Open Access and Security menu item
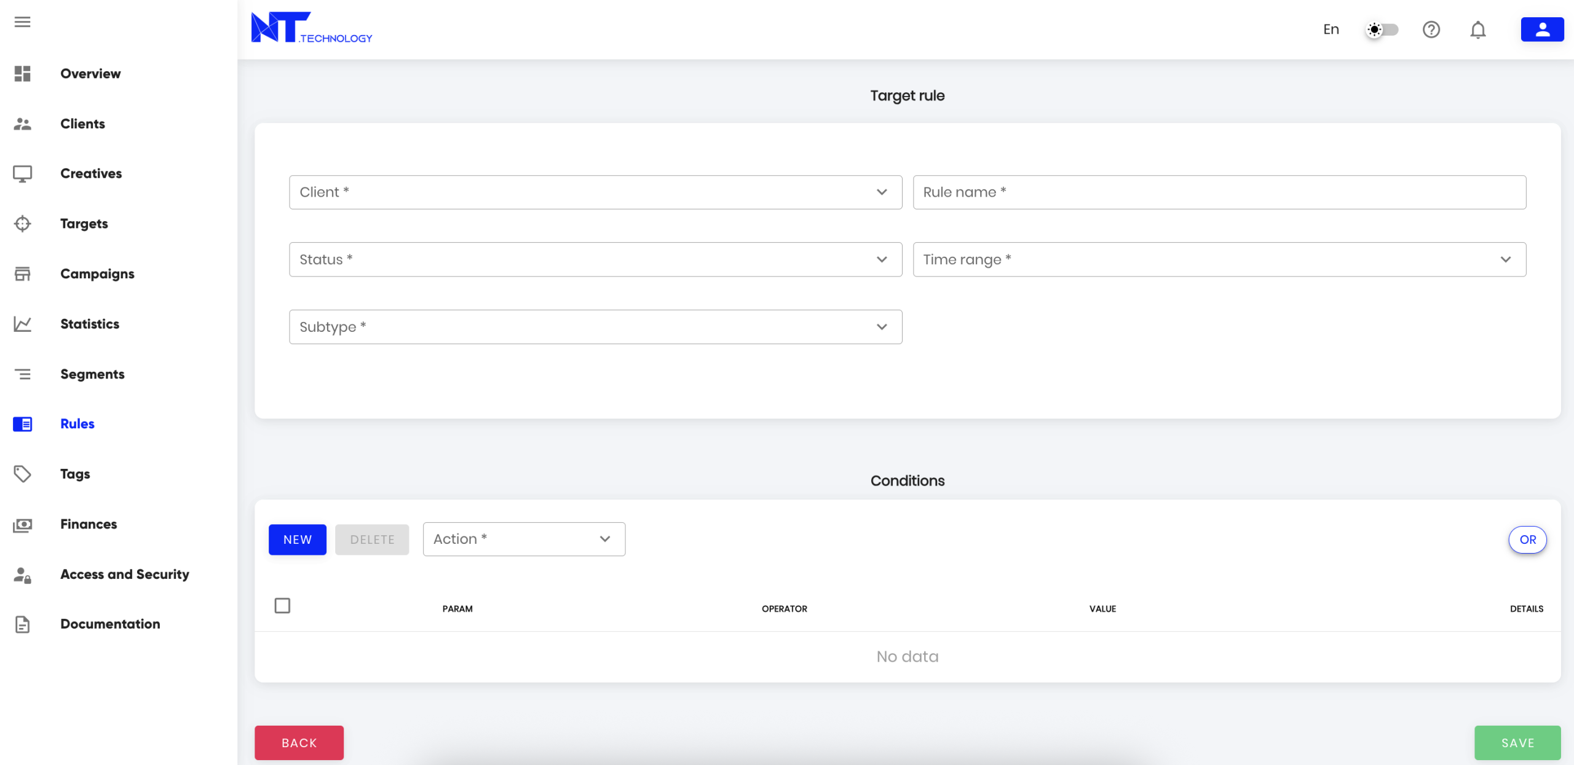Screen dimensions: 1574x765 [124, 575]
